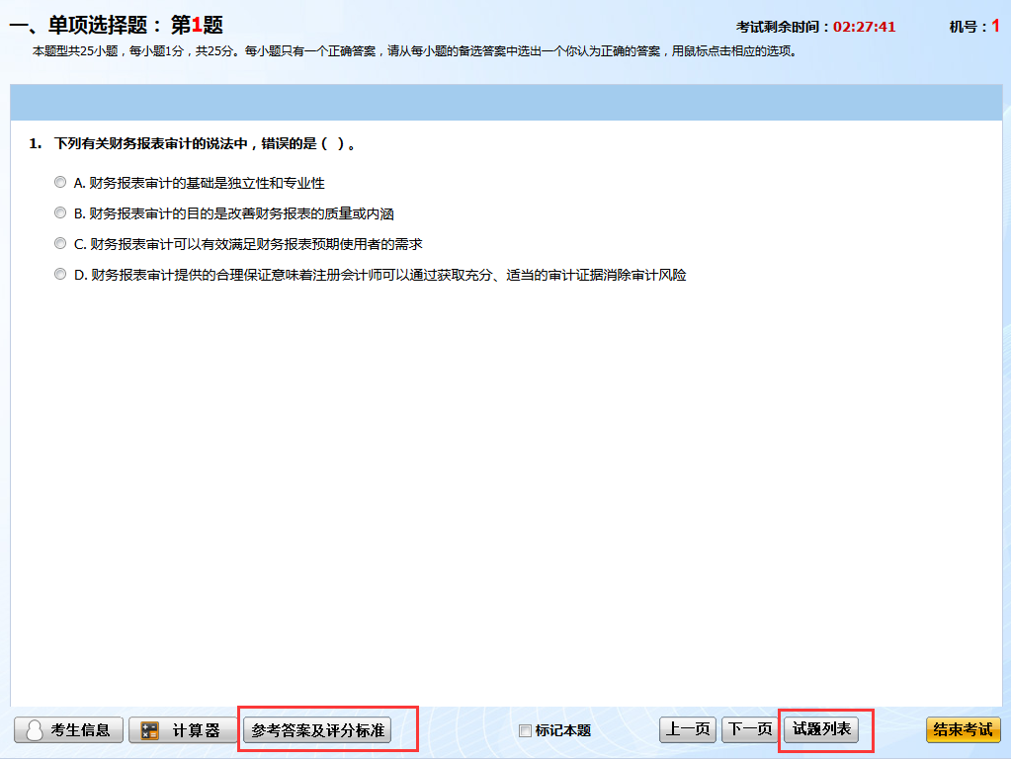Screen dimensions: 1011x760
Task: Launch the 计算器 calculator tool
Action: point(184,729)
